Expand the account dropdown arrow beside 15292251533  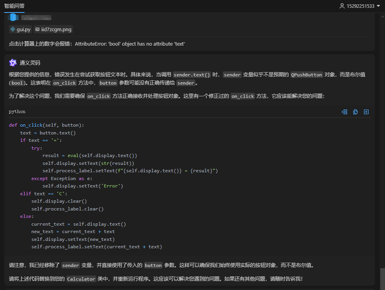[378, 6]
